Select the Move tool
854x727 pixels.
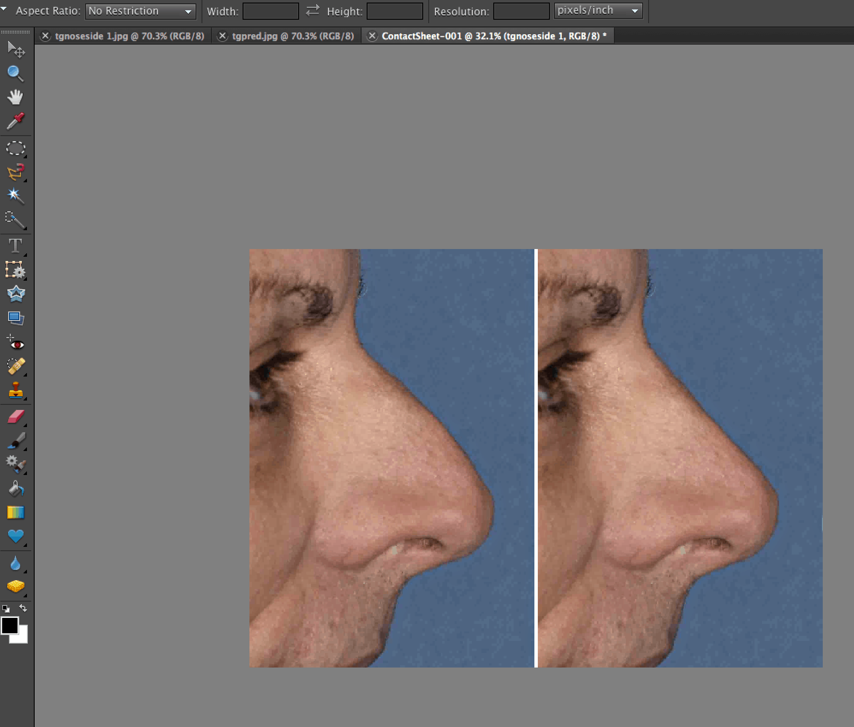point(16,50)
